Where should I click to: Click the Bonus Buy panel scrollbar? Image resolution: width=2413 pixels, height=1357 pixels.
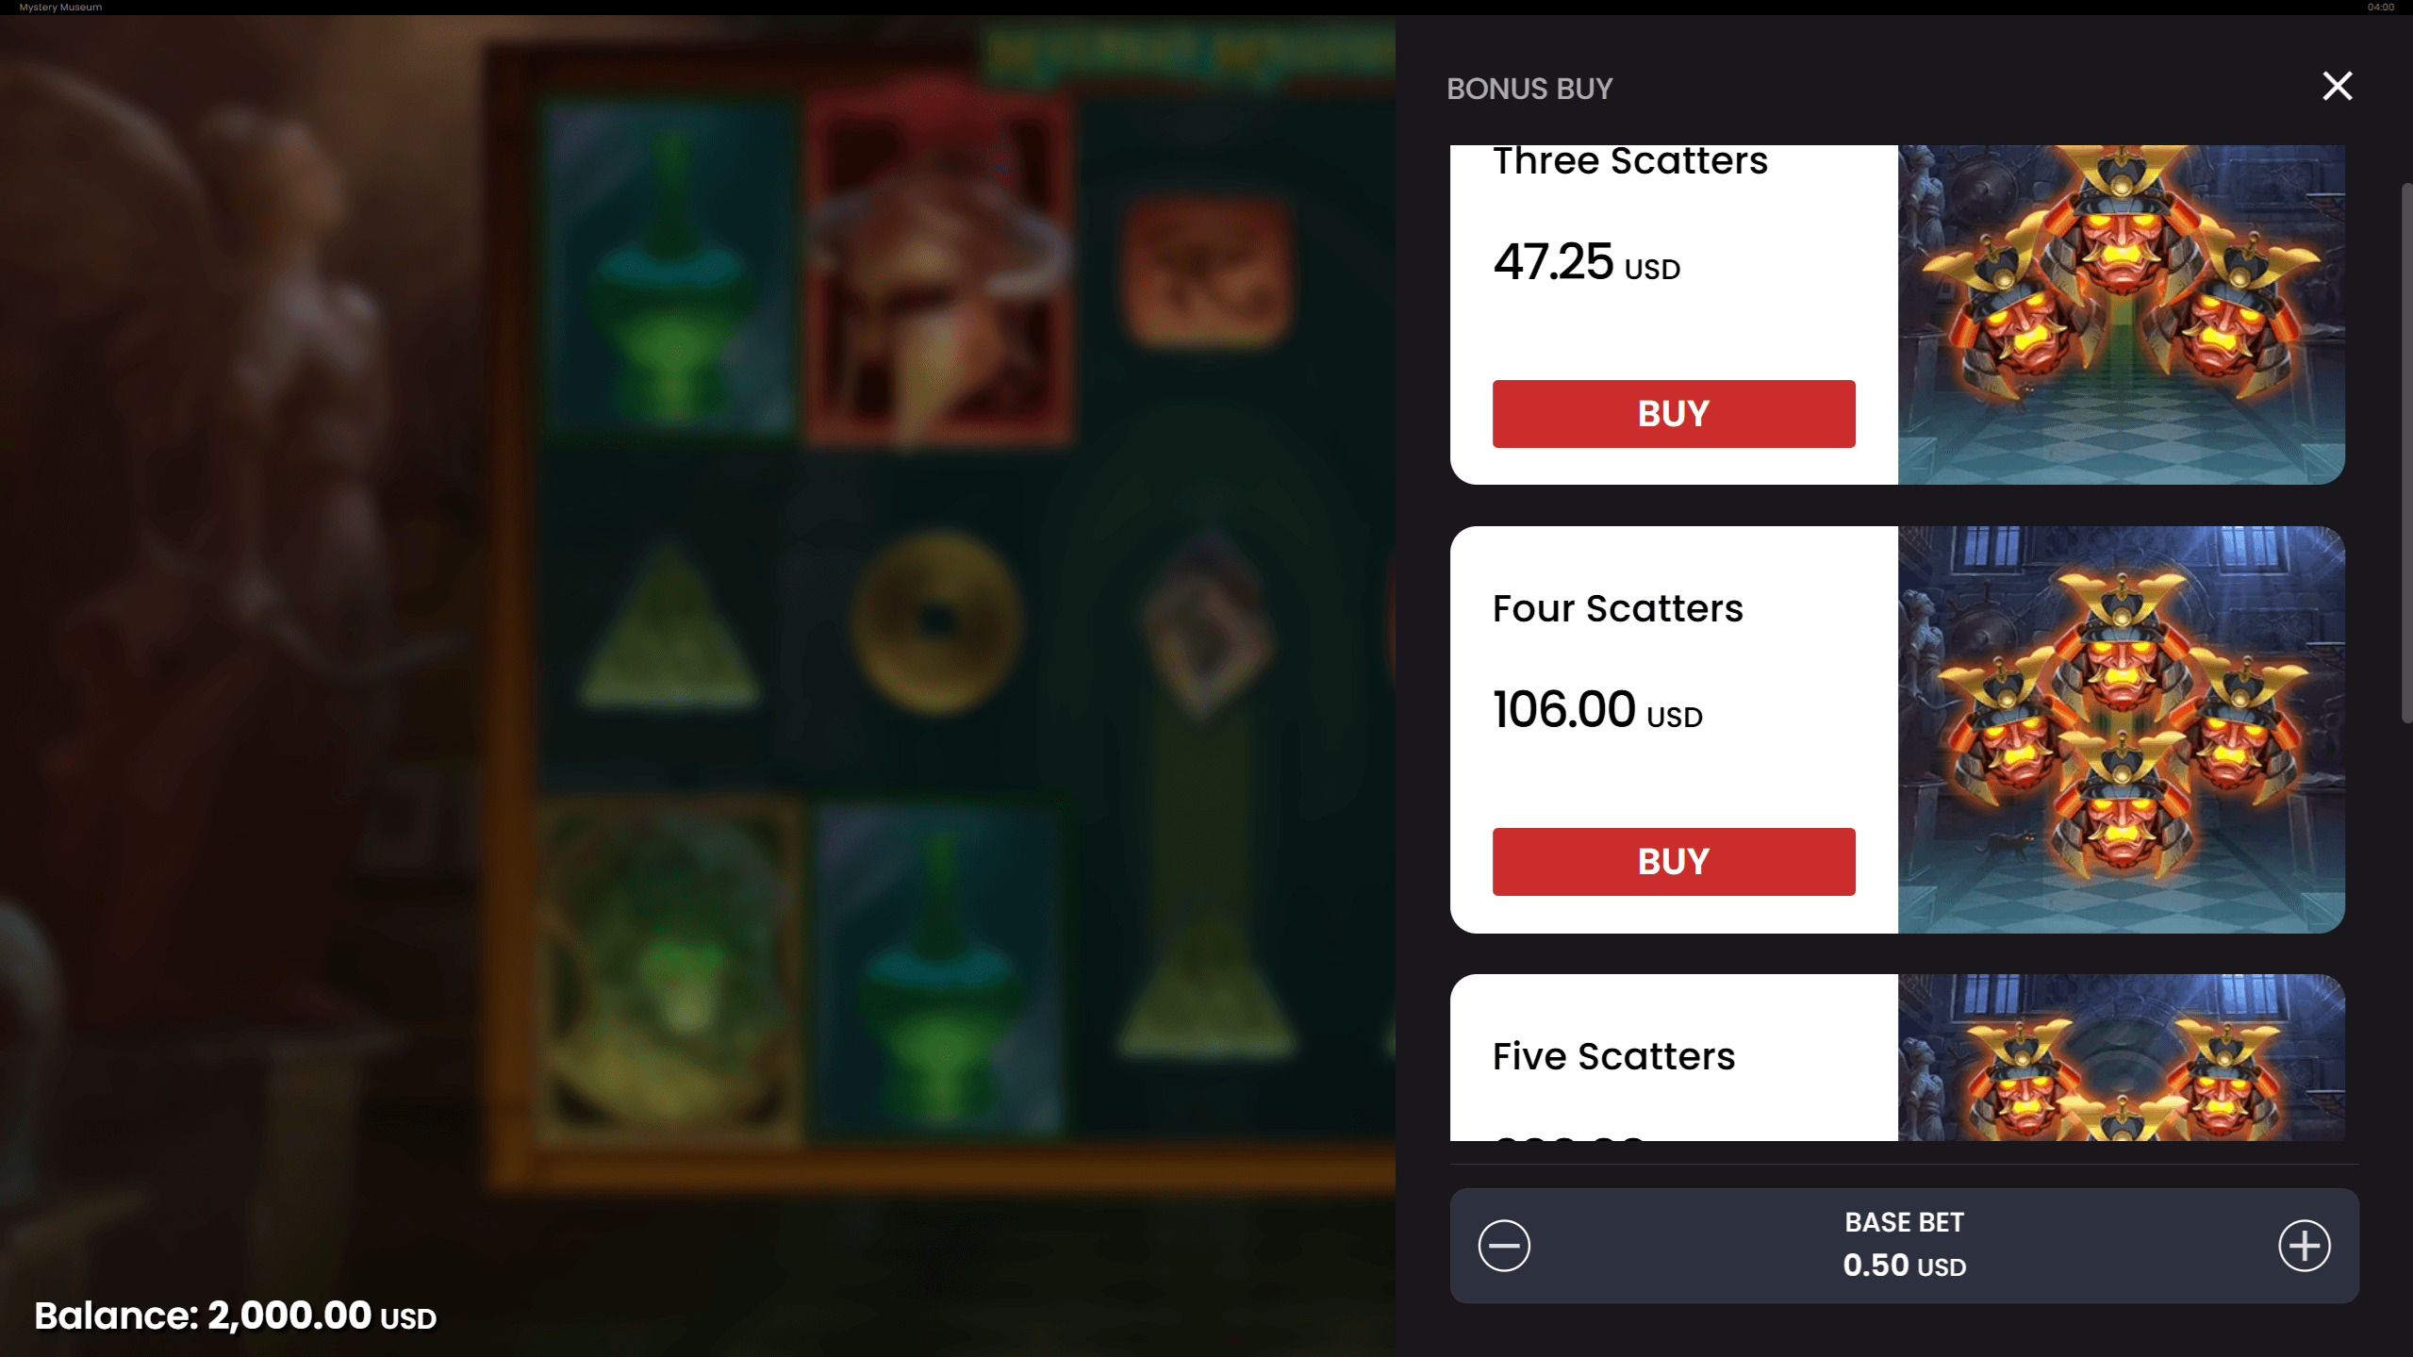click(x=2405, y=453)
